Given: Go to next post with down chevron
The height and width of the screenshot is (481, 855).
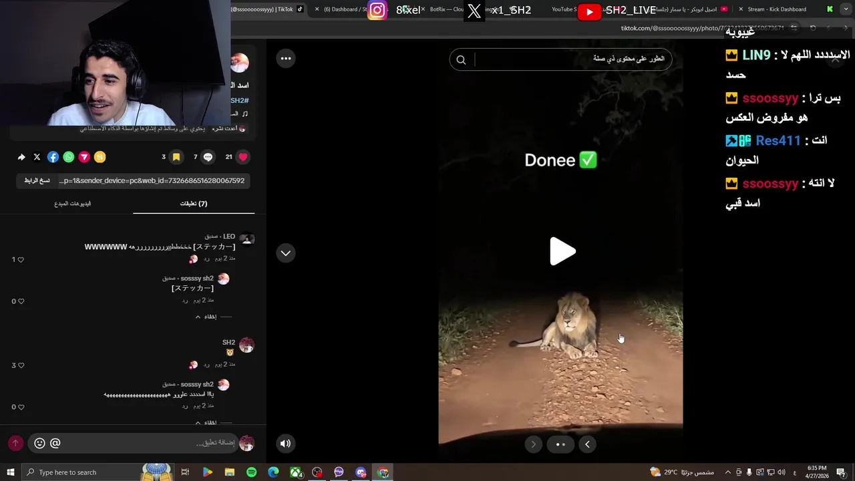Looking at the screenshot, I should tap(285, 253).
